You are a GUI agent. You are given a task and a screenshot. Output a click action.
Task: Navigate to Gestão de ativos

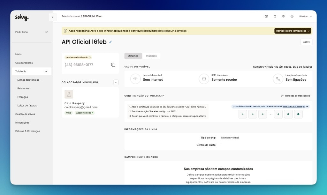point(25,114)
